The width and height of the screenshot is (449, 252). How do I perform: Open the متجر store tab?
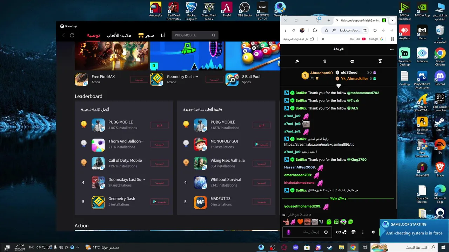(146, 35)
